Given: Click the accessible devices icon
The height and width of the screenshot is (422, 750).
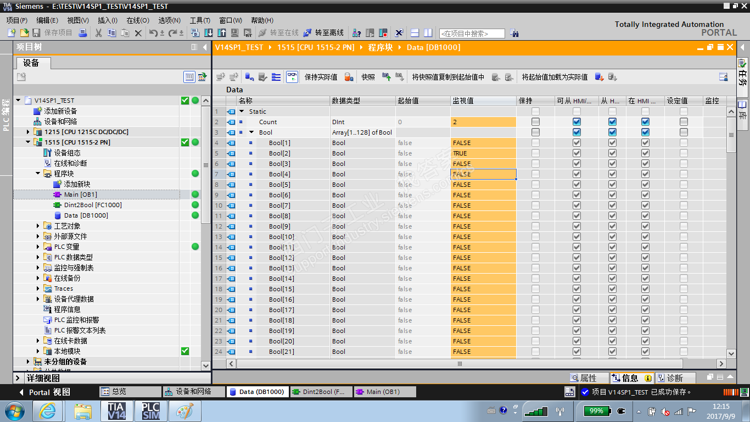Looking at the screenshot, I should coord(357,33).
